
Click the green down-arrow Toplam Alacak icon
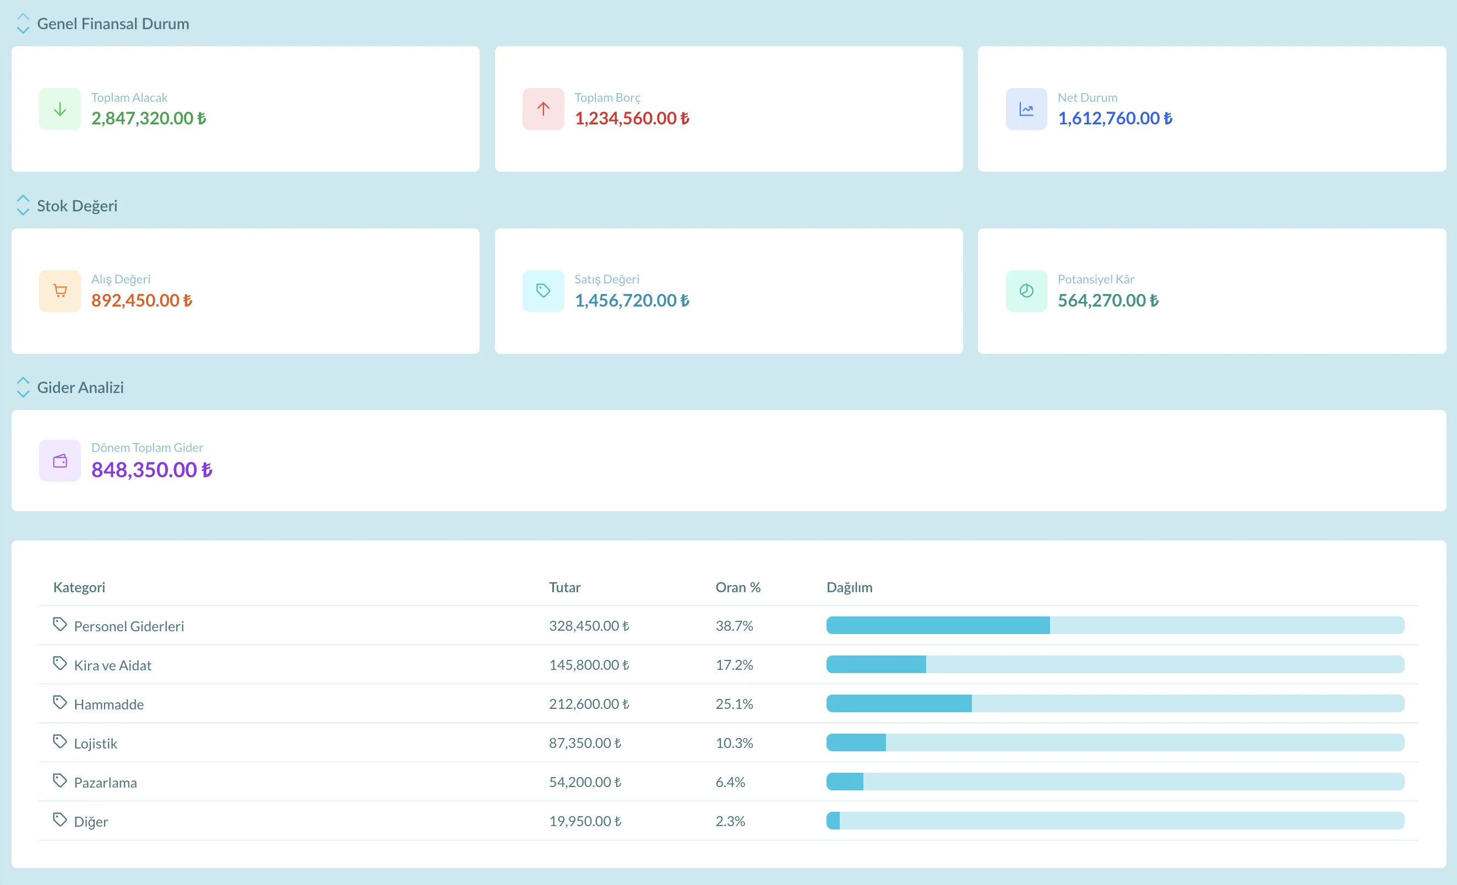click(x=59, y=109)
